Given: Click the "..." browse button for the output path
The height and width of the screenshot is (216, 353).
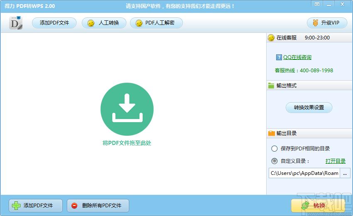Looking at the screenshot, I should tap(345, 173).
